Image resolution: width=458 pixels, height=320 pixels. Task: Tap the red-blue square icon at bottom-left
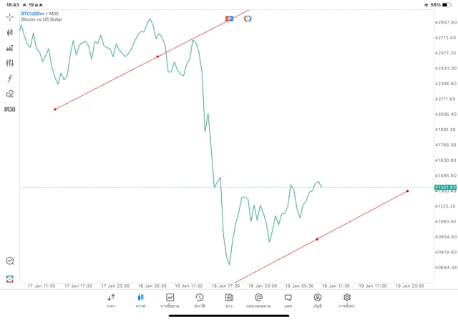click(x=10, y=278)
